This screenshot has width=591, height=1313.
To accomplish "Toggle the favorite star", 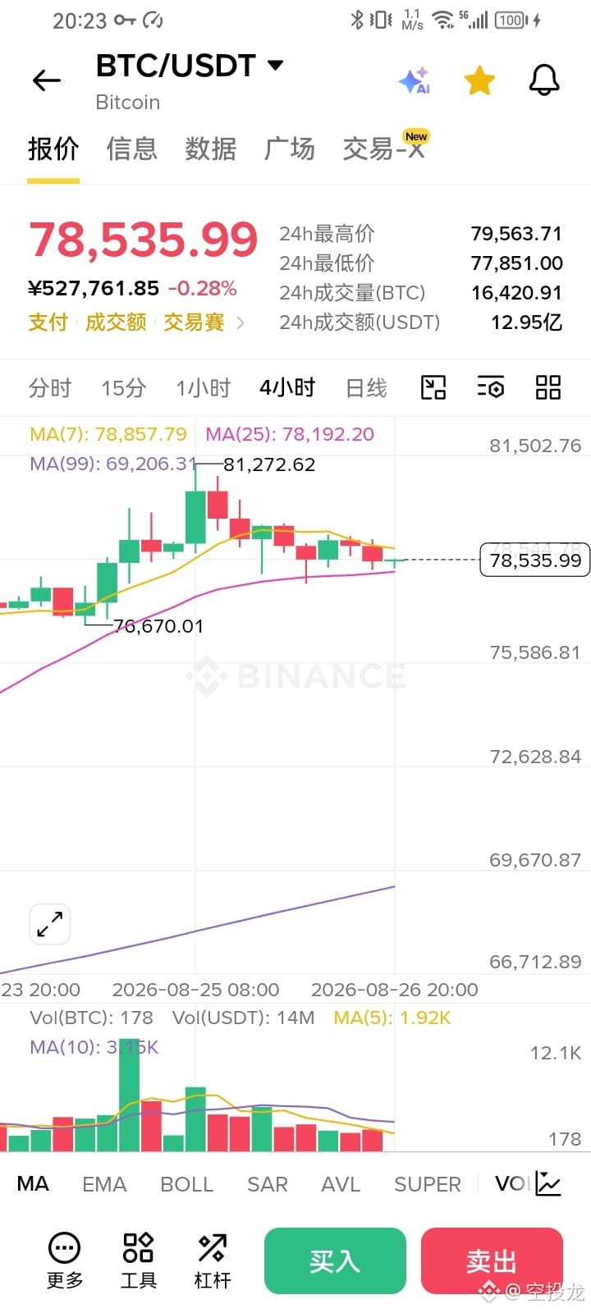I will click(479, 80).
